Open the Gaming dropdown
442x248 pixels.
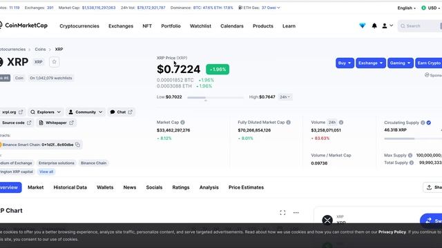(401, 63)
